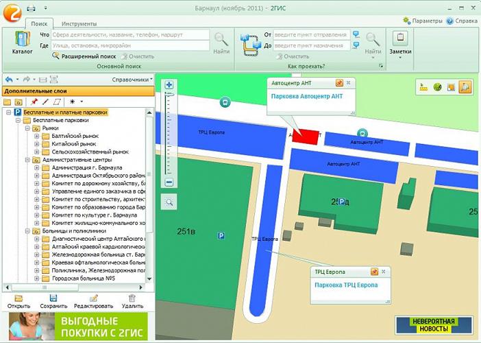Viewport: 481px width, 343px height.
Task: Click the Открыть button
Action: (x=18, y=301)
